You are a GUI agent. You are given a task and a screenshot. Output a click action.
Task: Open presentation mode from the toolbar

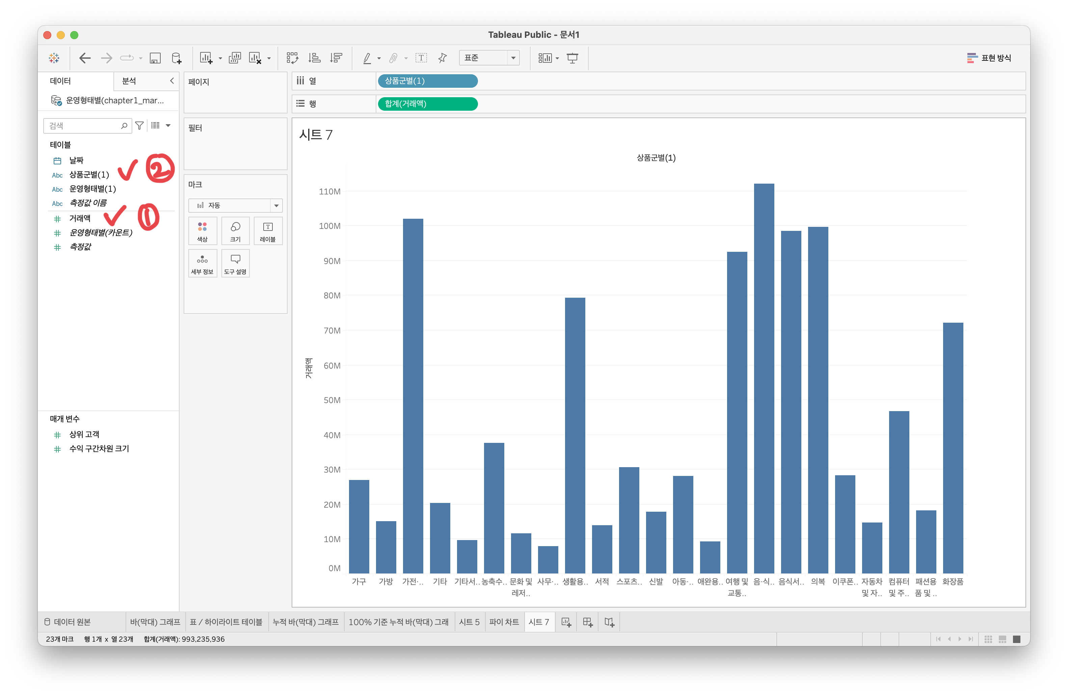572,58
